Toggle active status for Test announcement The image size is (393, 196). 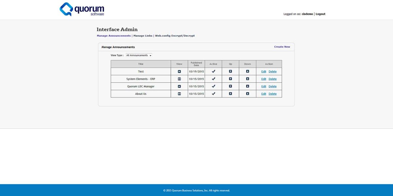coord(213,71)
